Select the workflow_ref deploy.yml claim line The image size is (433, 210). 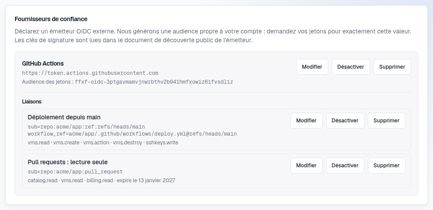132,134
